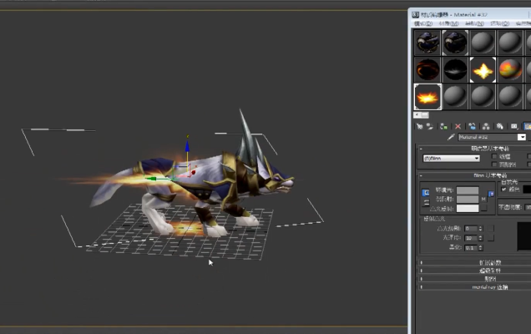Select the orange explosion material sample slot
This screenshot has height=334, width=531.
tap(427, 97)
